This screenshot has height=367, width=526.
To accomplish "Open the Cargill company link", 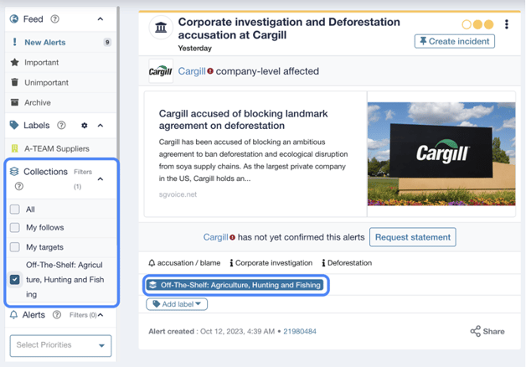I will pyautogui.click(x=192, y=71).
